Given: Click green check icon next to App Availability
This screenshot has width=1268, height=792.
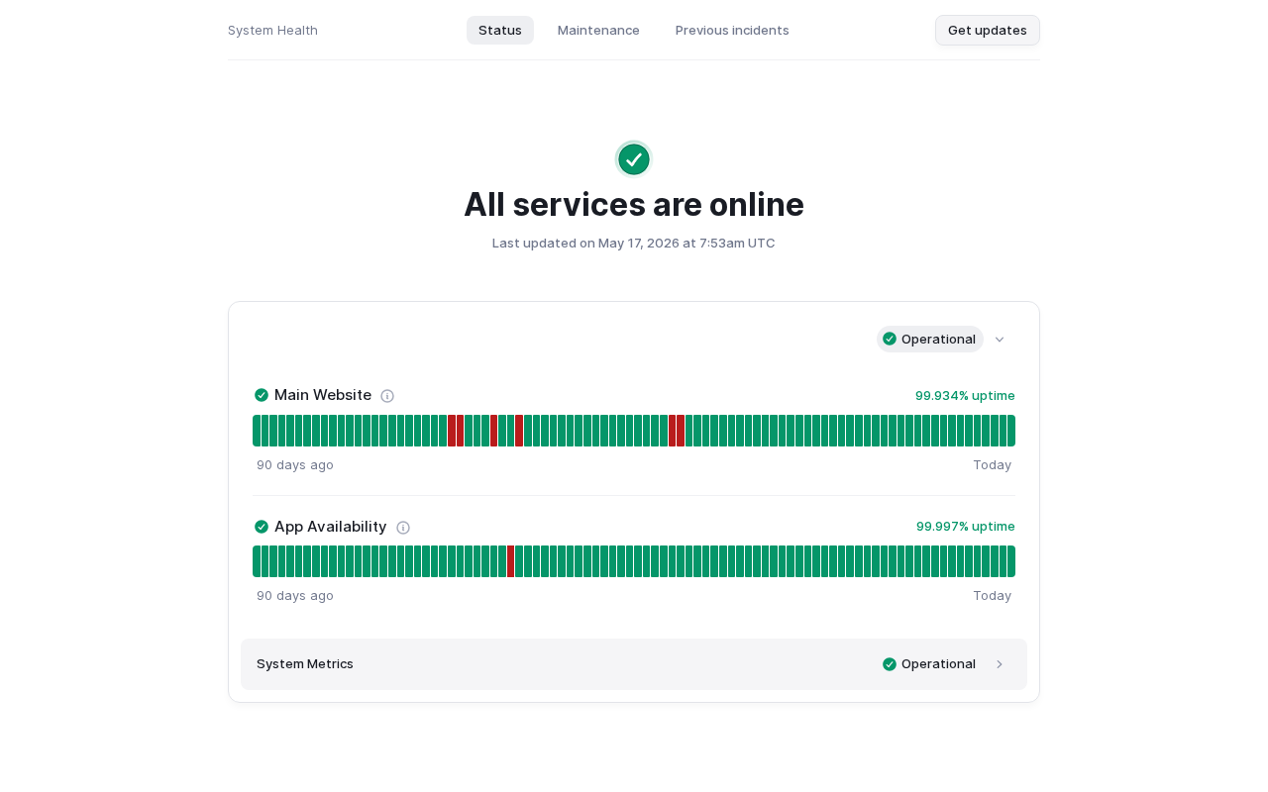Looking at the screenshot, I should tap(262, 527).
